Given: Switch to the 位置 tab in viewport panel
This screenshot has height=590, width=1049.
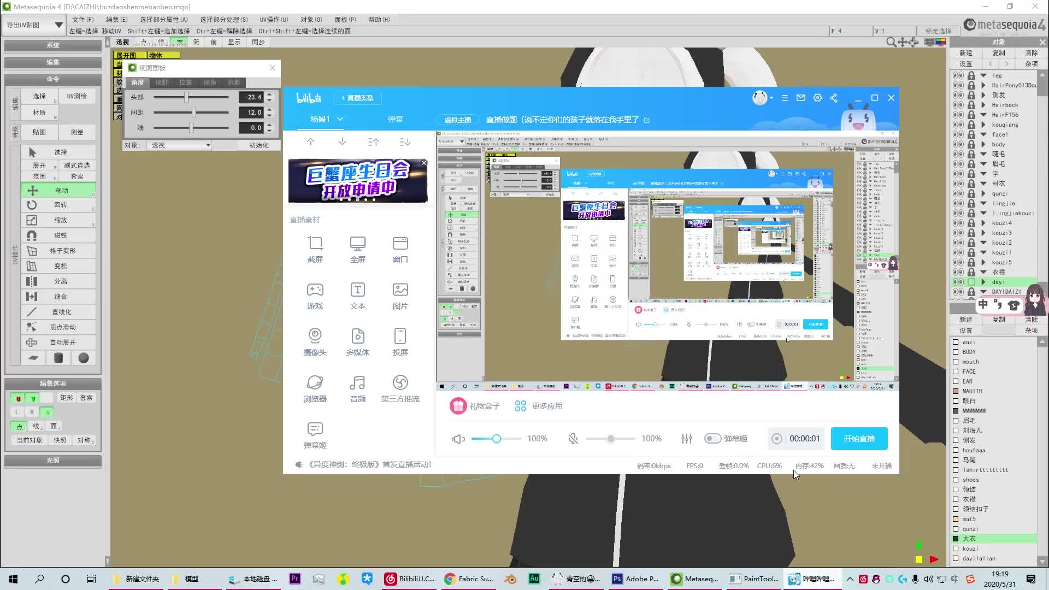Looking at the screenshot, I should point(185,82).
